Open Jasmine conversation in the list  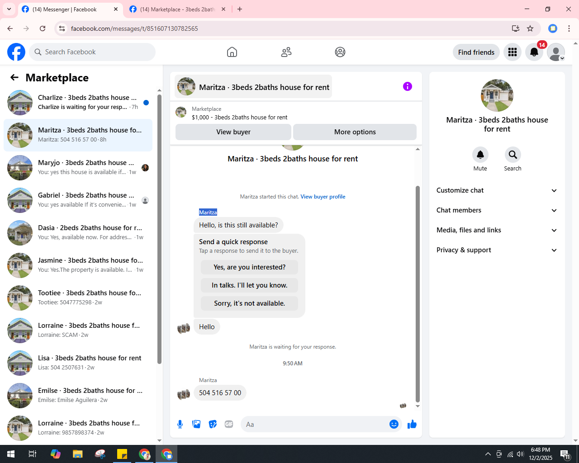(78, 265)
